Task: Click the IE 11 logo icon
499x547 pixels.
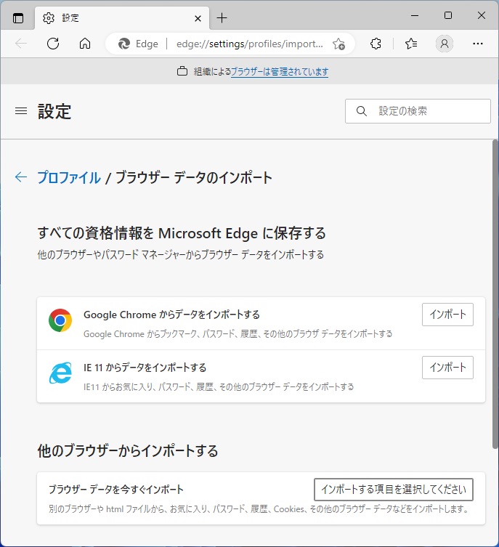Action: (60, 373)
